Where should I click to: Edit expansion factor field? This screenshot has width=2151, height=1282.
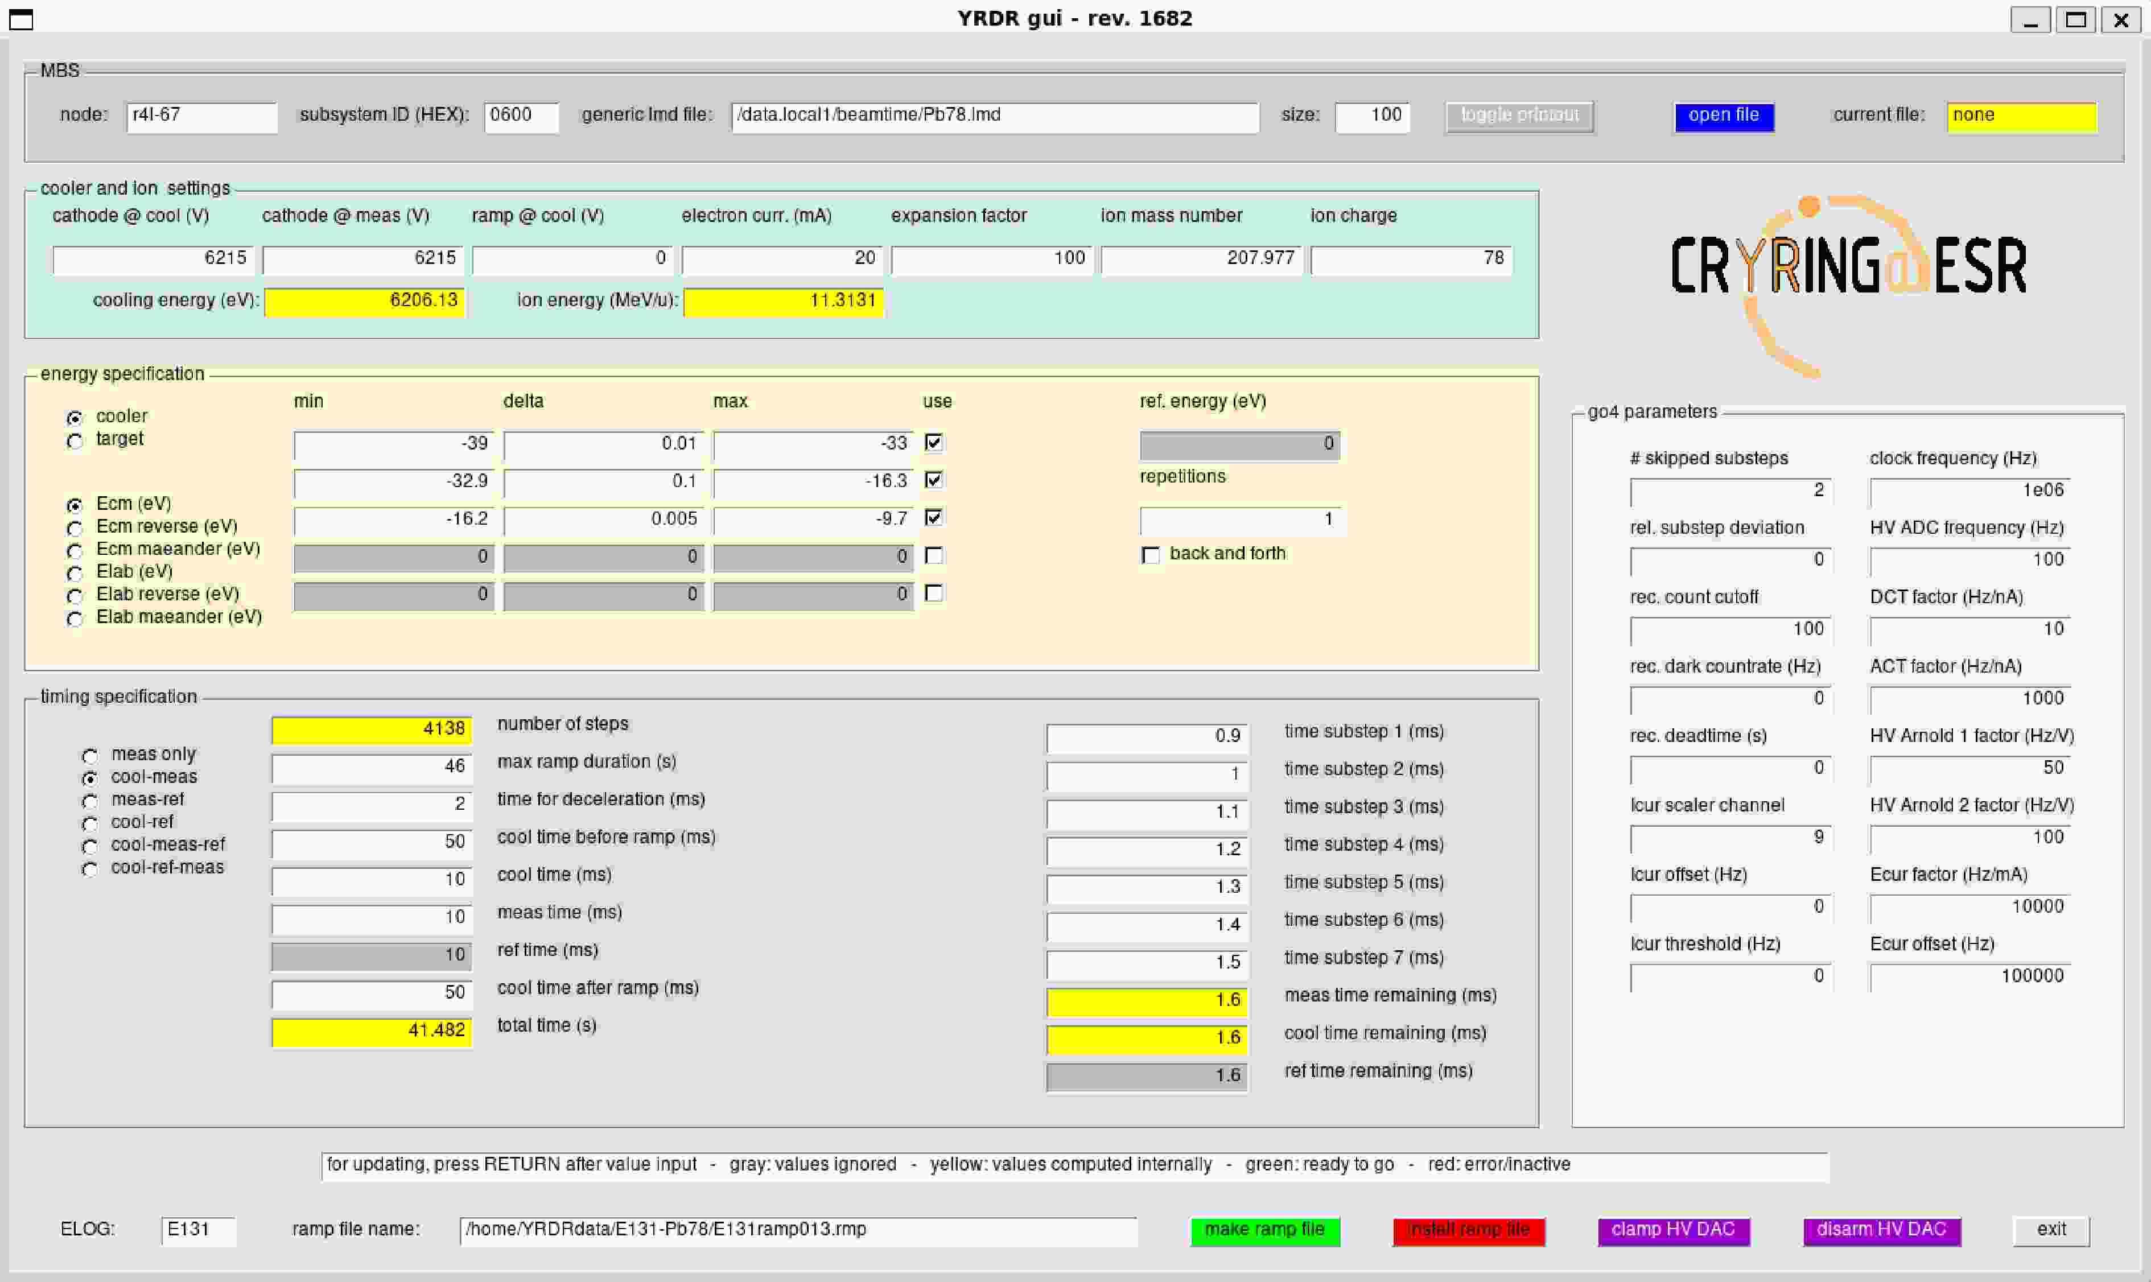pyautogui.click(x=992, y=260)
